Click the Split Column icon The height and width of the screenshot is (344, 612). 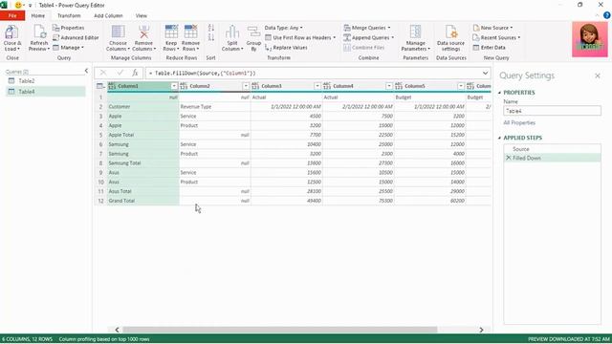click(x=232, y=32)
